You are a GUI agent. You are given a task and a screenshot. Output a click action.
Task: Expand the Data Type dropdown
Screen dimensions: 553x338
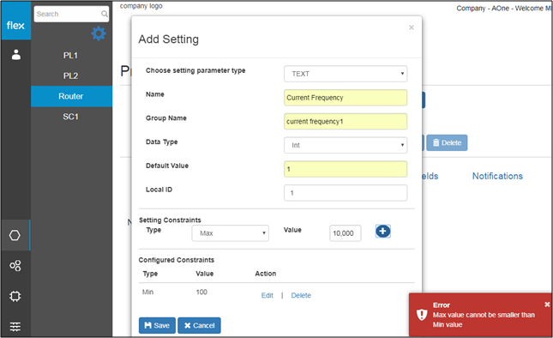click(x=346, y=145)
